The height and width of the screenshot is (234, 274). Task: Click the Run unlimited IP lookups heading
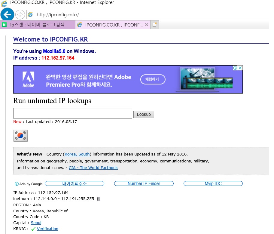52,101
